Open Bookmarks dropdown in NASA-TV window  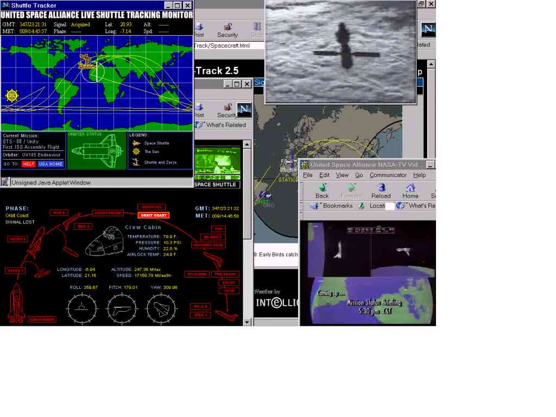point(332,206)
